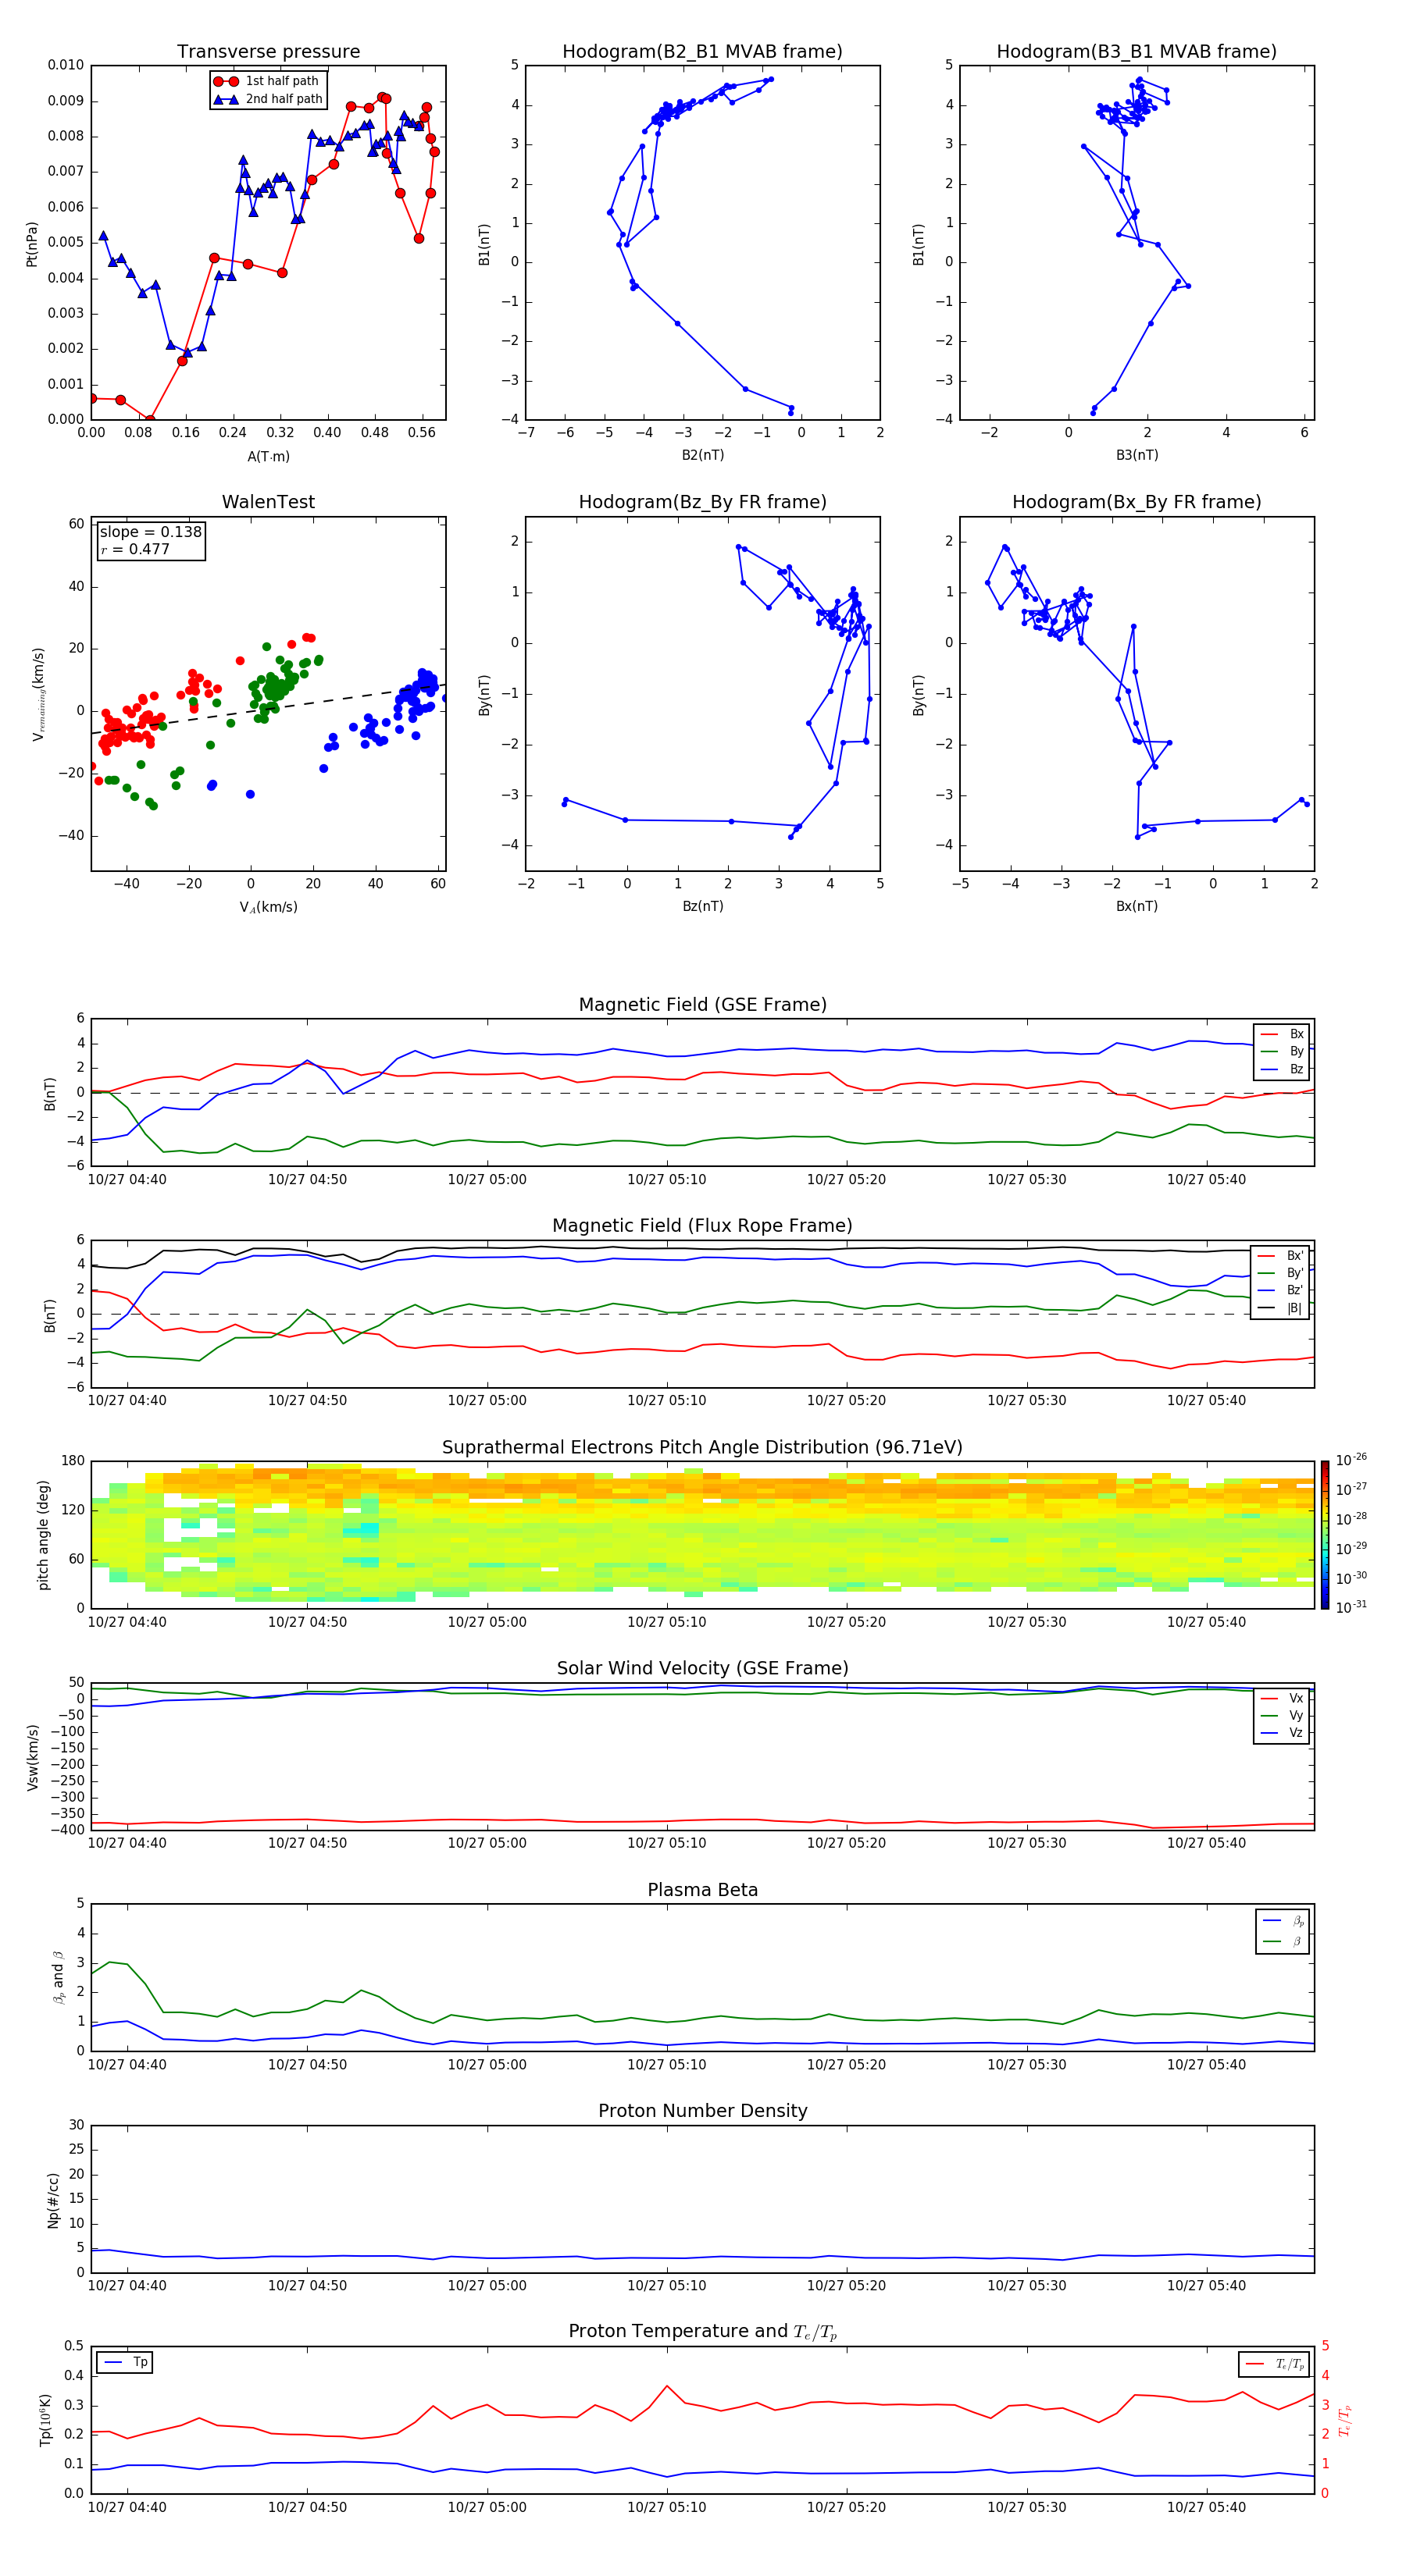Click 'Hodogram(B3_B1 MVAB frame)' title
This screenshot has width=1406, height=2576.
(x=1137, y=52)
